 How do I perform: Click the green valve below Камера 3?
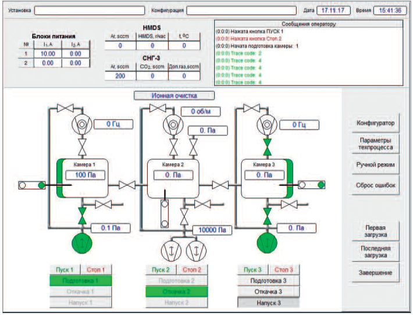pos(268,216)
